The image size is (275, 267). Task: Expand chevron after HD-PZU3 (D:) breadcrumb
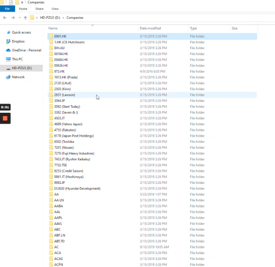pyautogui.click(x=63, y=18)
